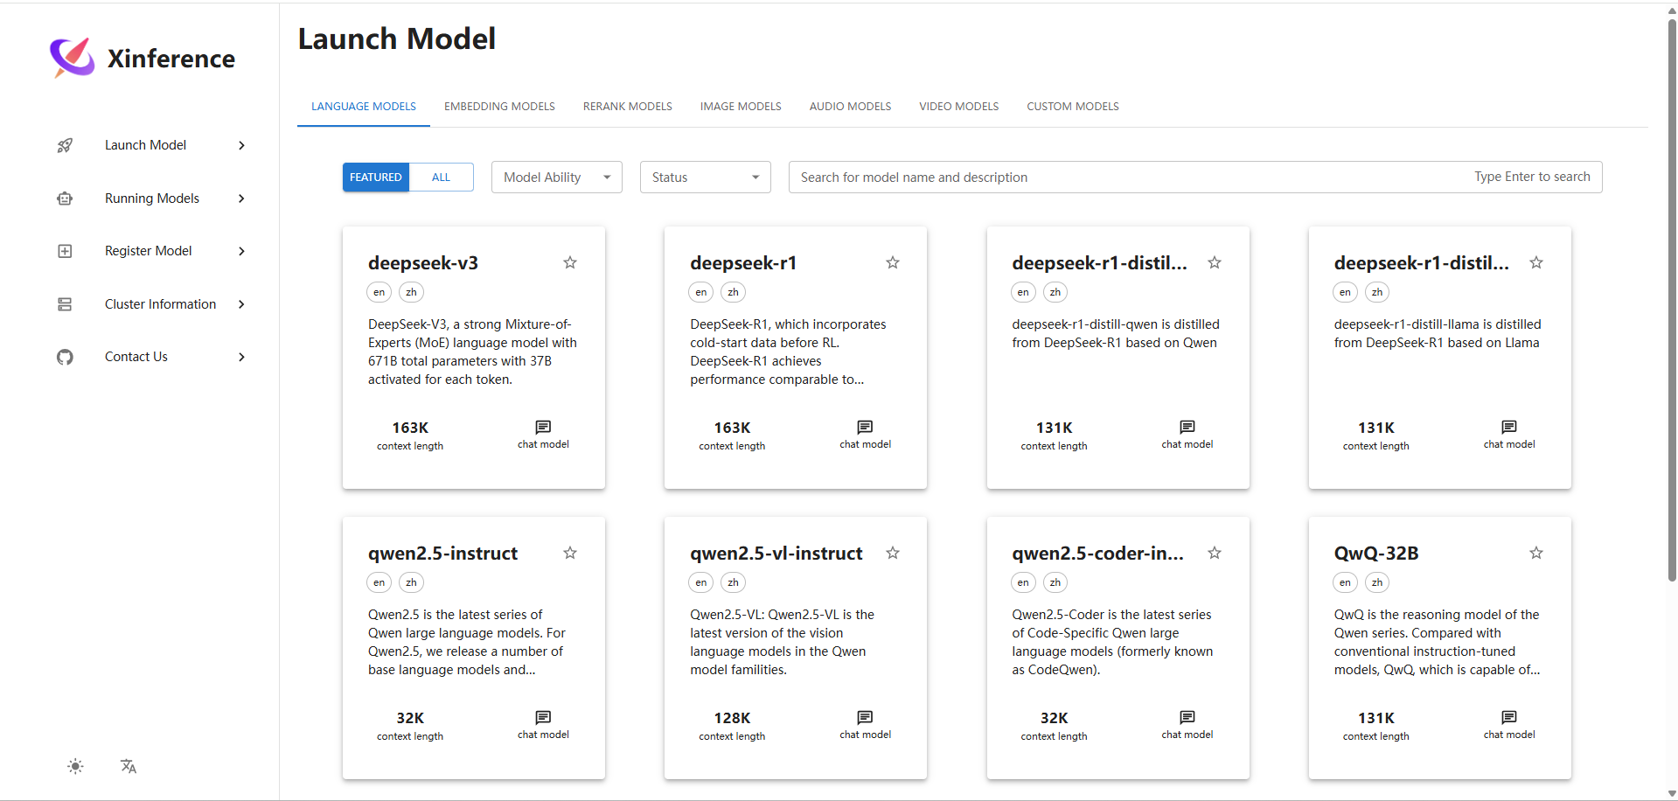Toggle the light/dark theme sun icon
Screen dimensions: 1678x801
click(x=75, y=767)
